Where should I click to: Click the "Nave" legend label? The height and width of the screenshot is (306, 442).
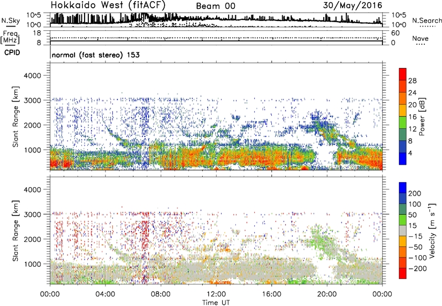[420, 39]
